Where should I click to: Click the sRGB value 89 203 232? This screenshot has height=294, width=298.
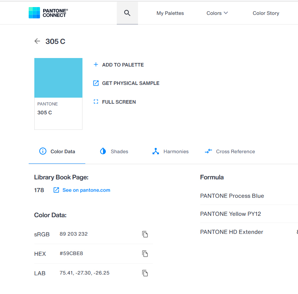(74, 234)
